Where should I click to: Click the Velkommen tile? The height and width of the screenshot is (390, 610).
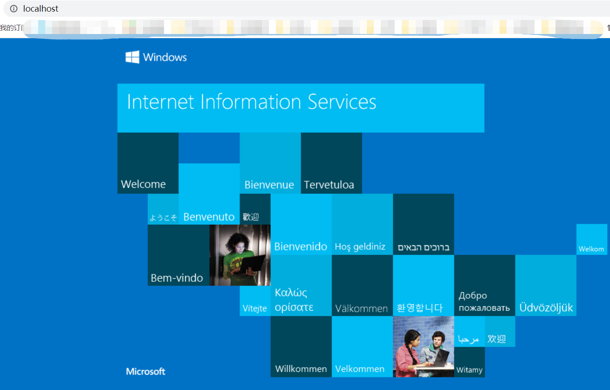[362, 347]
